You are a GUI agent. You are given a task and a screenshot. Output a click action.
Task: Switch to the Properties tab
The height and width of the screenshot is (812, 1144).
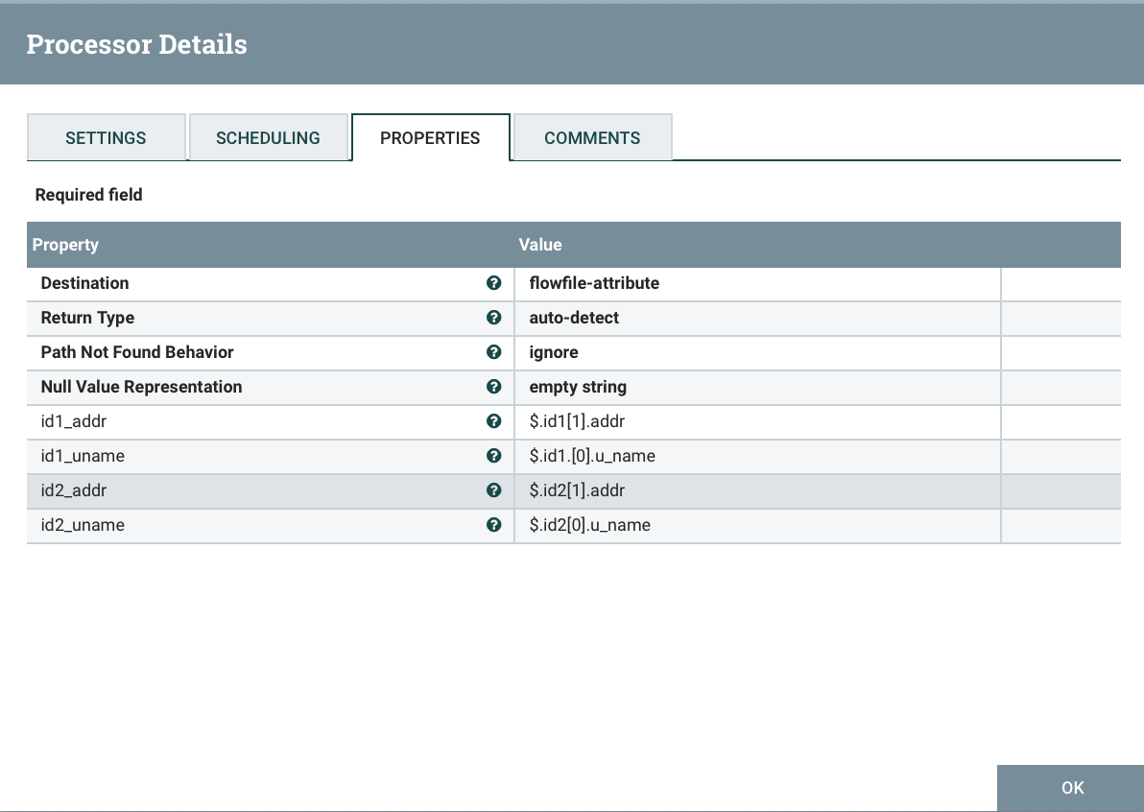pos(430,137)
